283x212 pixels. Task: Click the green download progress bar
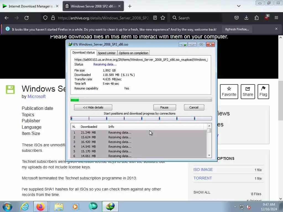coord(141,99)
